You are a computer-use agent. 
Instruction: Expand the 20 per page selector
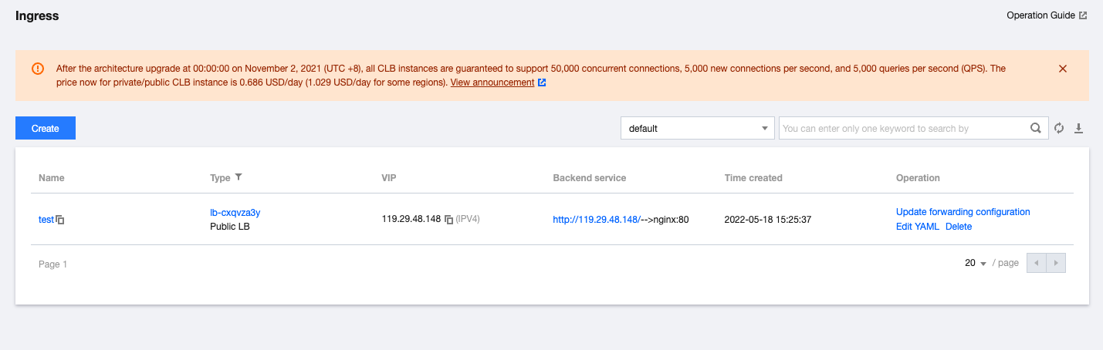[x=976, y=263]
